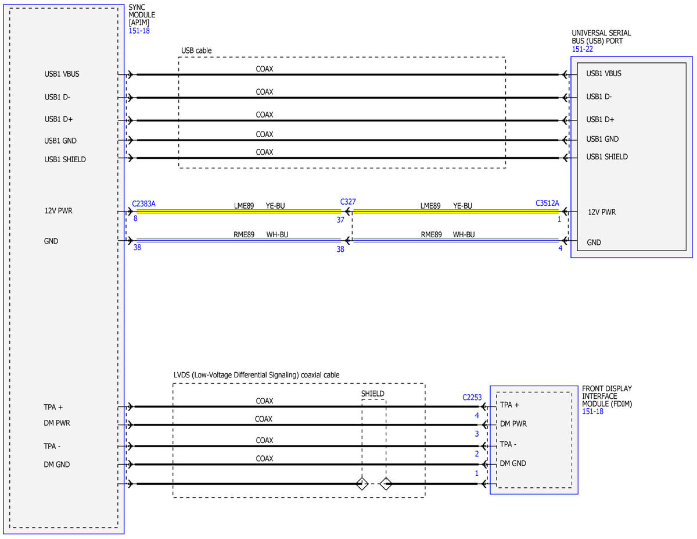Click 'GND' inside the USB port box
This screenshot has width=697, height=539.
(x=594, y=242)
